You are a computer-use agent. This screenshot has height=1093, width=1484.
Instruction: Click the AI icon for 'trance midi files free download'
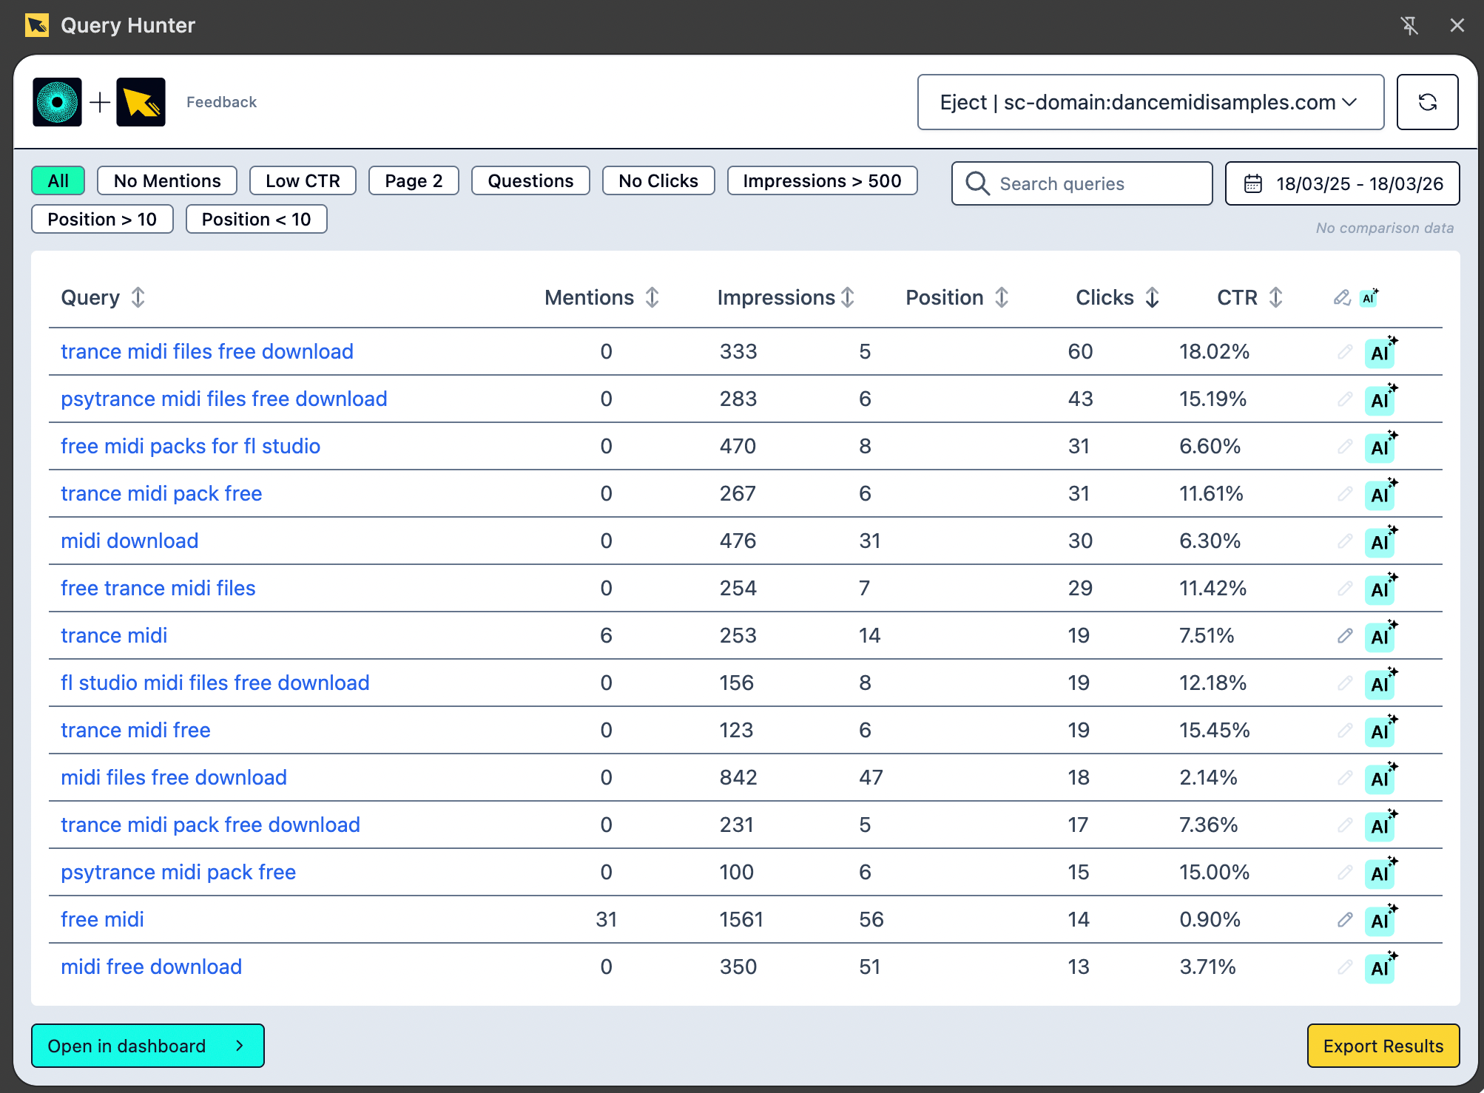(x=1379, y=352)
